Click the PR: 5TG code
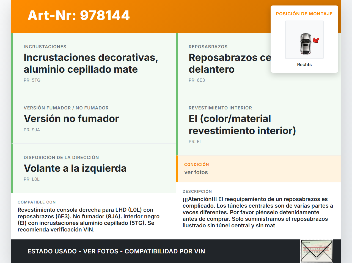Screen dimensions: 352x263 click(32, 80)
